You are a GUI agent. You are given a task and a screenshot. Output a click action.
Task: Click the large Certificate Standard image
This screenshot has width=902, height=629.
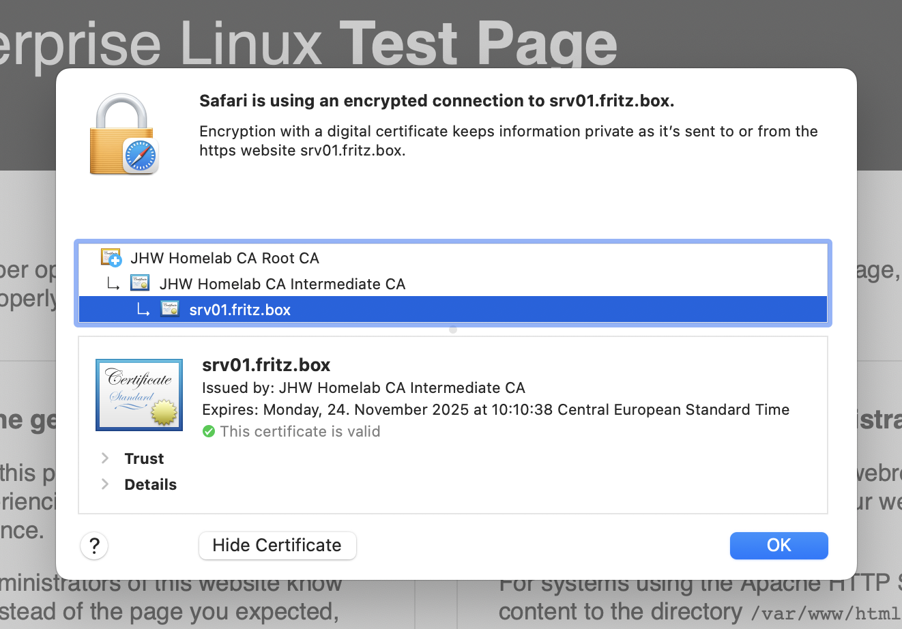pyautogui.click(x=139, y=395)
